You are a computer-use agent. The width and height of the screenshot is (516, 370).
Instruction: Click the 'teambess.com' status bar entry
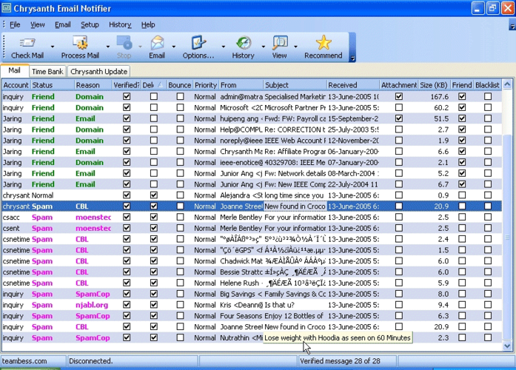(x=24, y=361)
